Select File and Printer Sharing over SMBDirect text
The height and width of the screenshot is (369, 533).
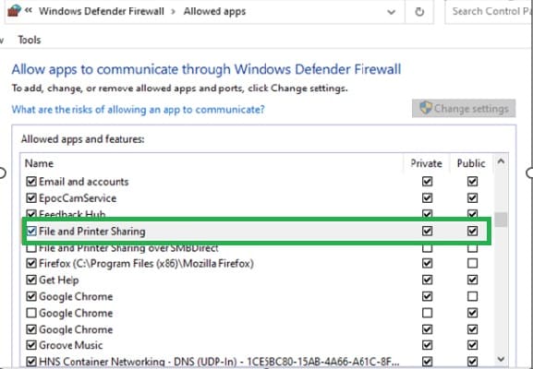tap(128, 248)
